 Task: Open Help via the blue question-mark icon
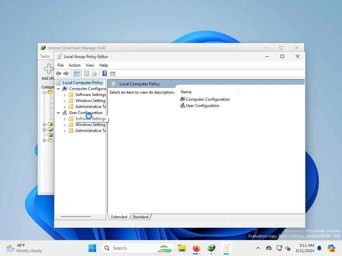(x=105, y=74)
